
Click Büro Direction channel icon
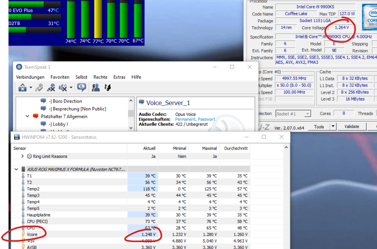coord(43,101)
